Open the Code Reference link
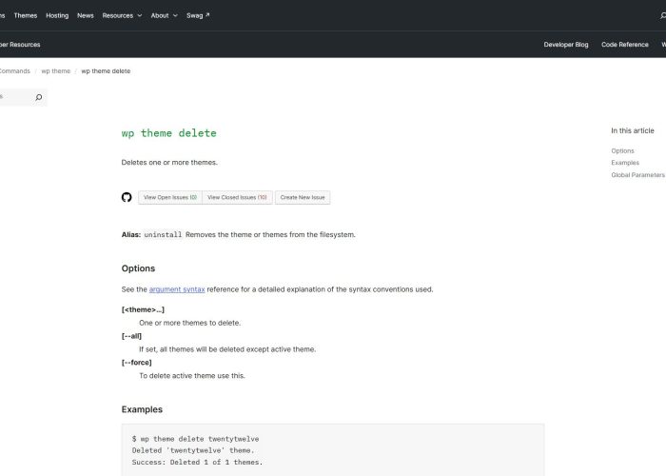This screenshot has height=476, width=666. [x=625, y=45]
